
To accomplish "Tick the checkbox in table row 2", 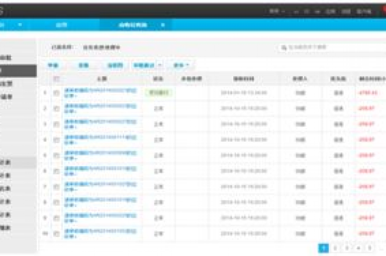I will pyautogui.click(x=56, y=108).
